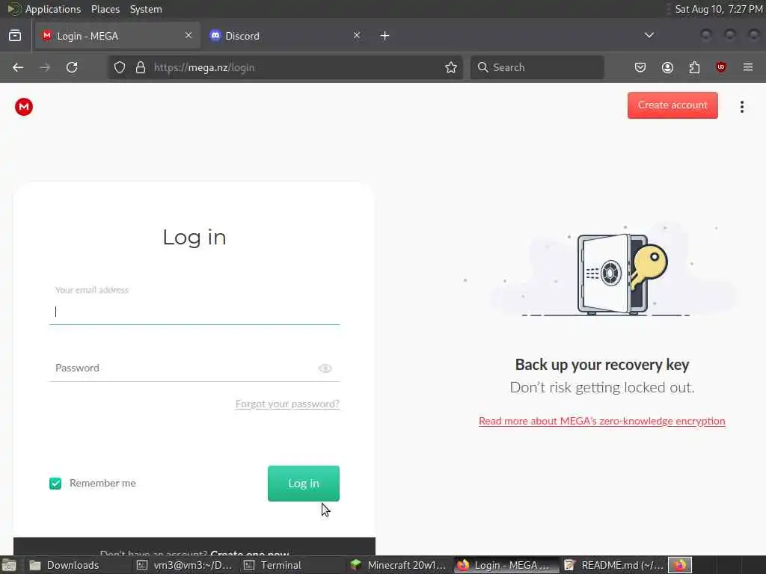Click the MEGA logo on the page
The image size is (766, 574).
[23, 107]
